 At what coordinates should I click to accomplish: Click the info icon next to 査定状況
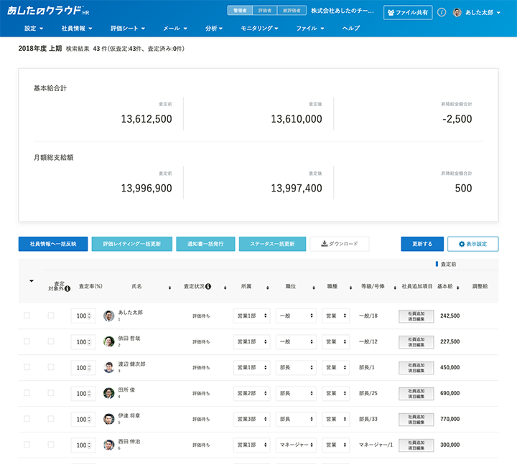pos(208,287)
